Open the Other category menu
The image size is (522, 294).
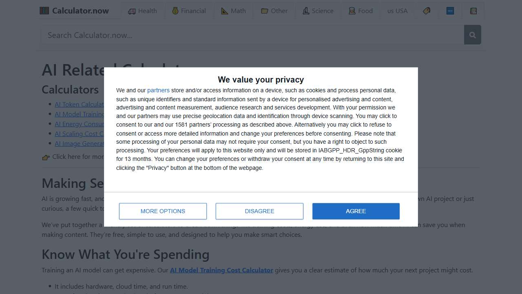274,11
